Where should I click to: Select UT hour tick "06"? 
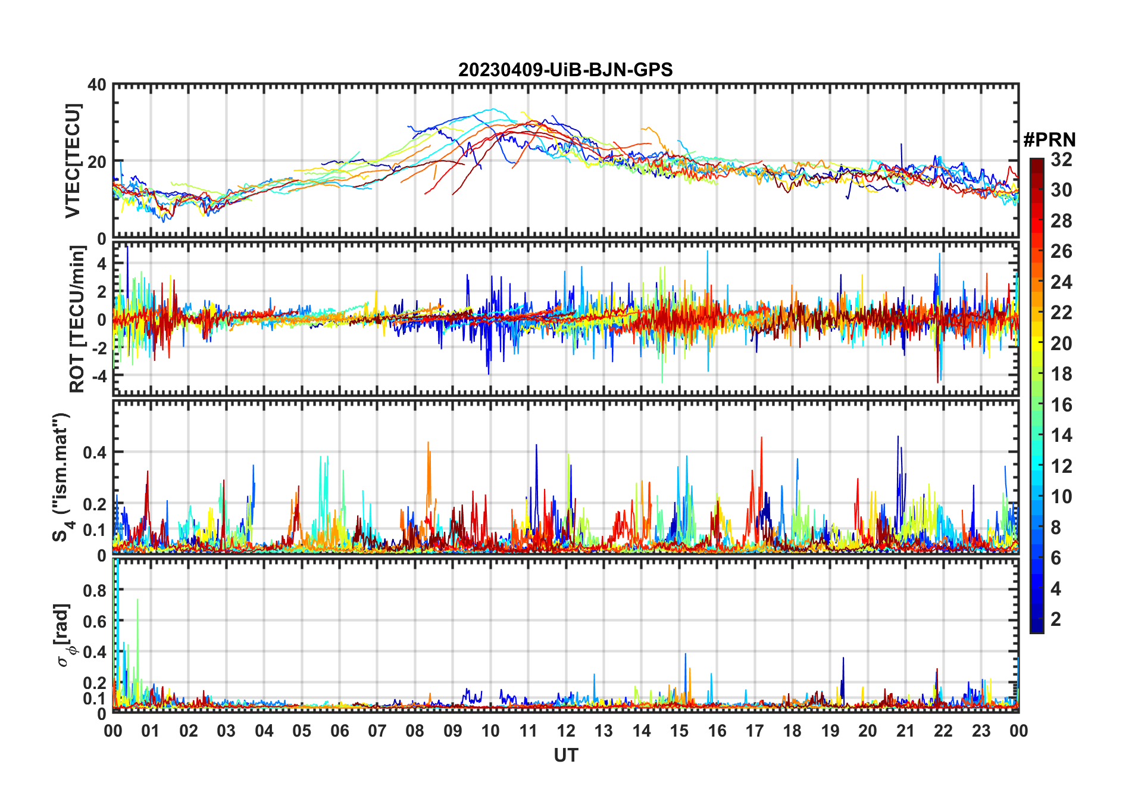[x=340, y=731]
